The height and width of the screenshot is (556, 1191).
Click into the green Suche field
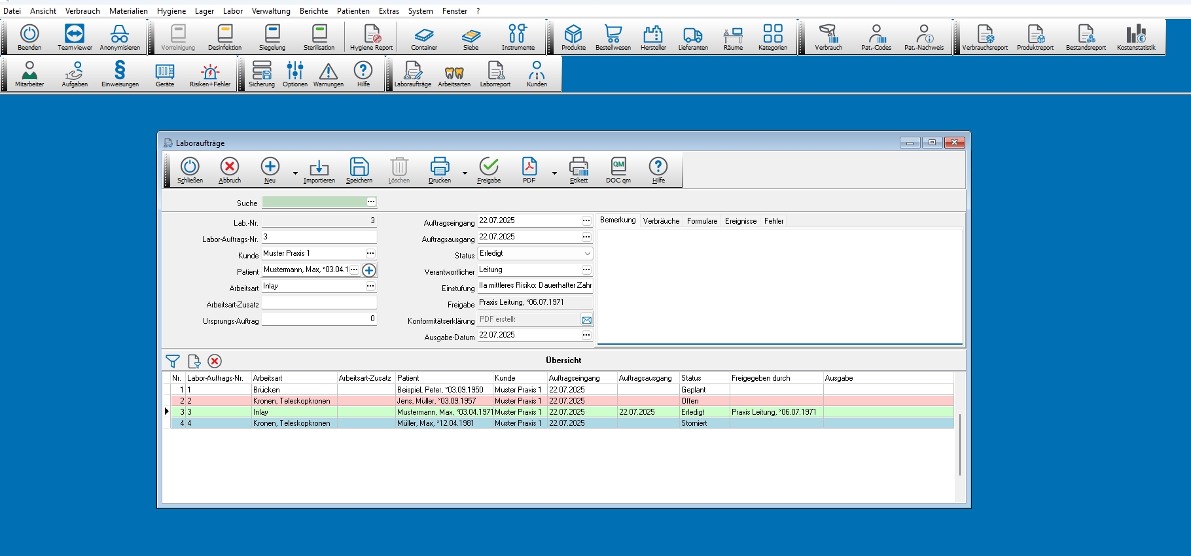pyautogui.click(x=313, y=203)
